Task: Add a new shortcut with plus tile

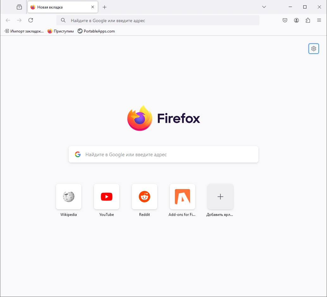Action: pyautogui.click(x=220, y=196)
